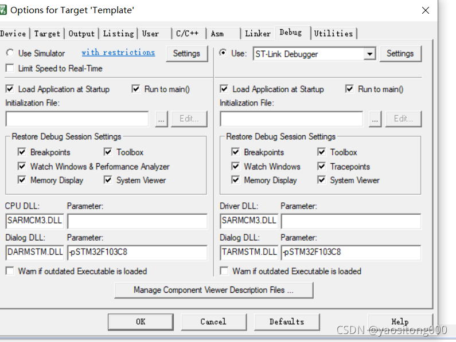Switch to the Linker tab
456x342 pixels.
tap(258, 33)
